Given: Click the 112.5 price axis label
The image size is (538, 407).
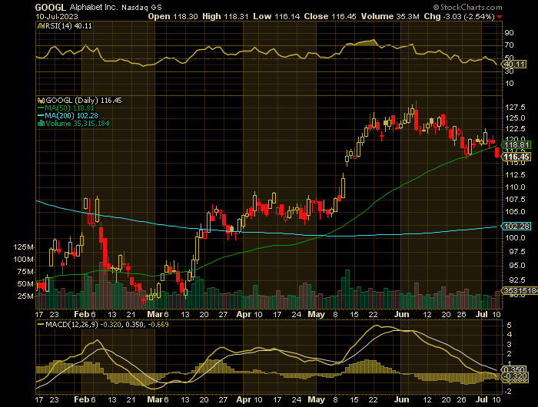Looking at the screenshot, I should point(515,175).
